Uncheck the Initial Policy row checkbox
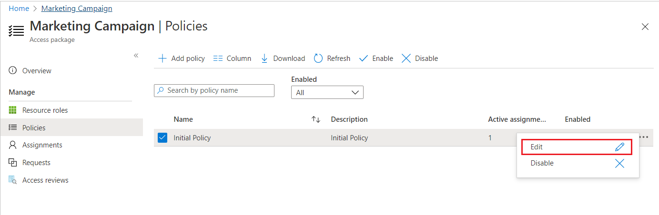The height and width of the screenshot is (215, 659). 162,138
